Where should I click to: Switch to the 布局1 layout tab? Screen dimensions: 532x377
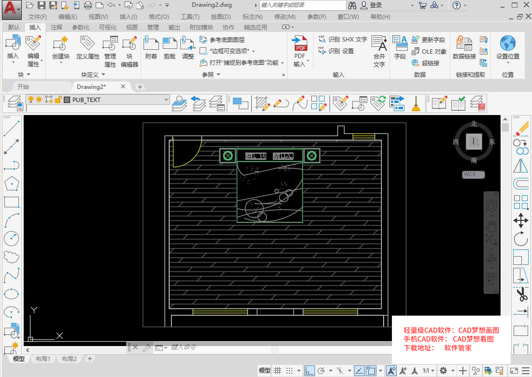[x=43, y=359]
